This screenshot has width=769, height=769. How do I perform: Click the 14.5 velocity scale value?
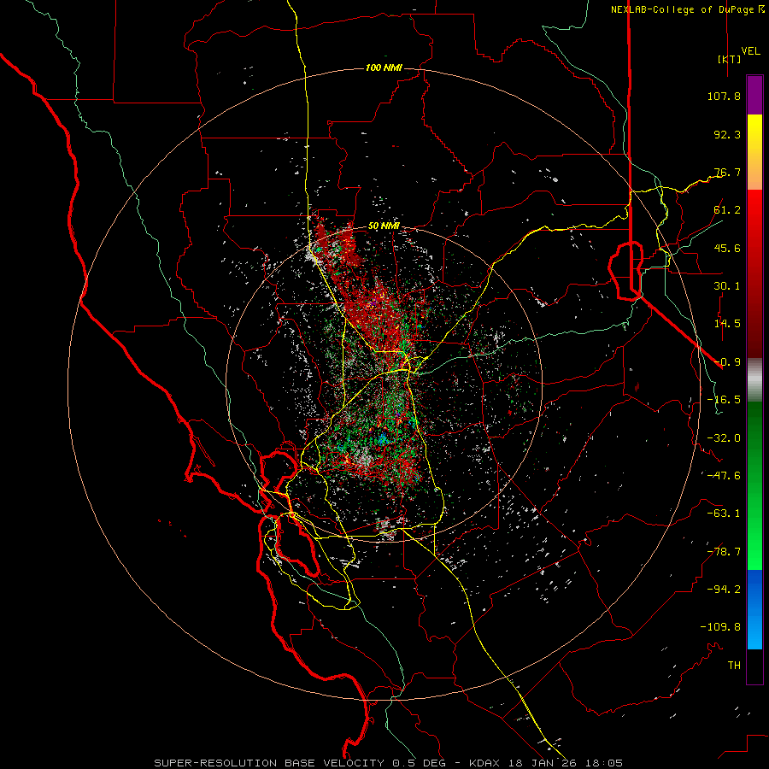[727, 324]
